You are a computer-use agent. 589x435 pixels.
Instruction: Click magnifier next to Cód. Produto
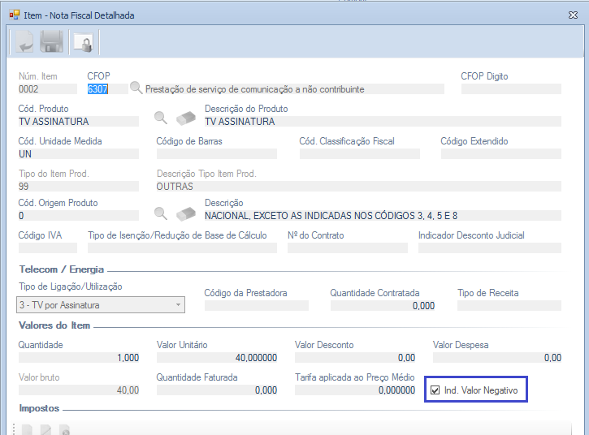[x=161, y=118]
